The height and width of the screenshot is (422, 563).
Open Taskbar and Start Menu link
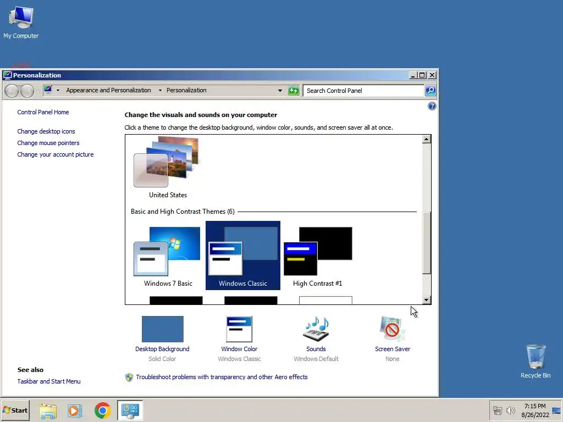pyautogui.click(x=49, y=381)
